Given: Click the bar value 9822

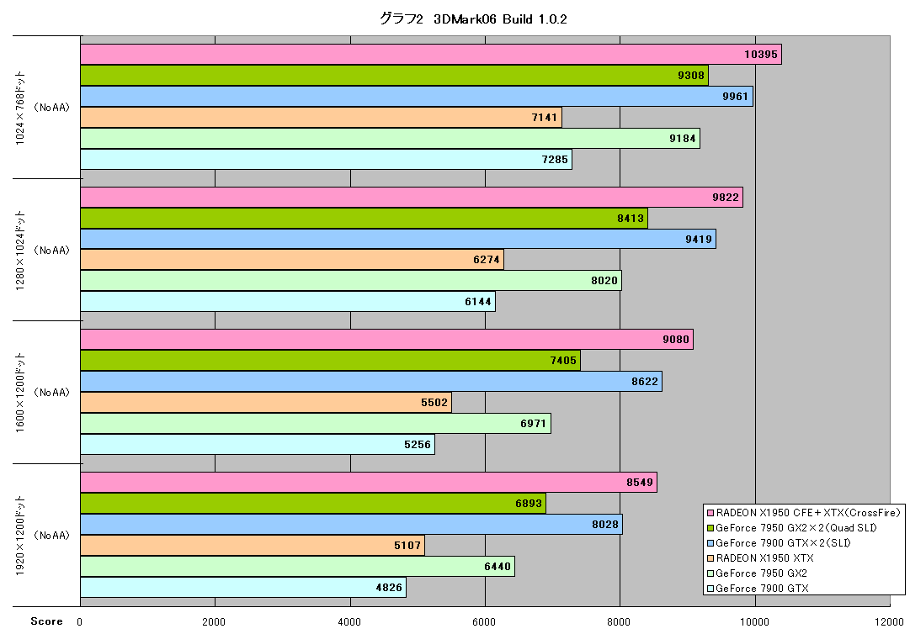Looking at the screenshot, I should tap(726, 197).
